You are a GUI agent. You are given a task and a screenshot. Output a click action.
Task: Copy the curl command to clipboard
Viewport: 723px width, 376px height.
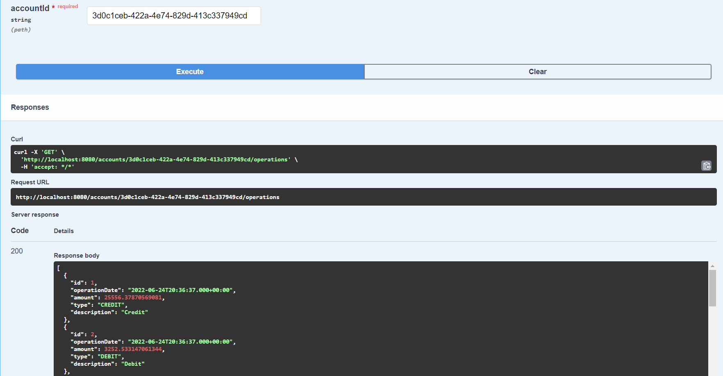coord(706,166)
